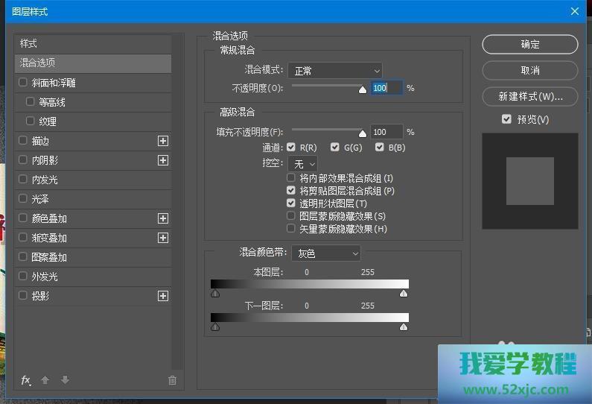The height and width of the screenshot is (404, 592).
Task: Click the 新建样式(W)... button
Action: click(x=529, y=97)
